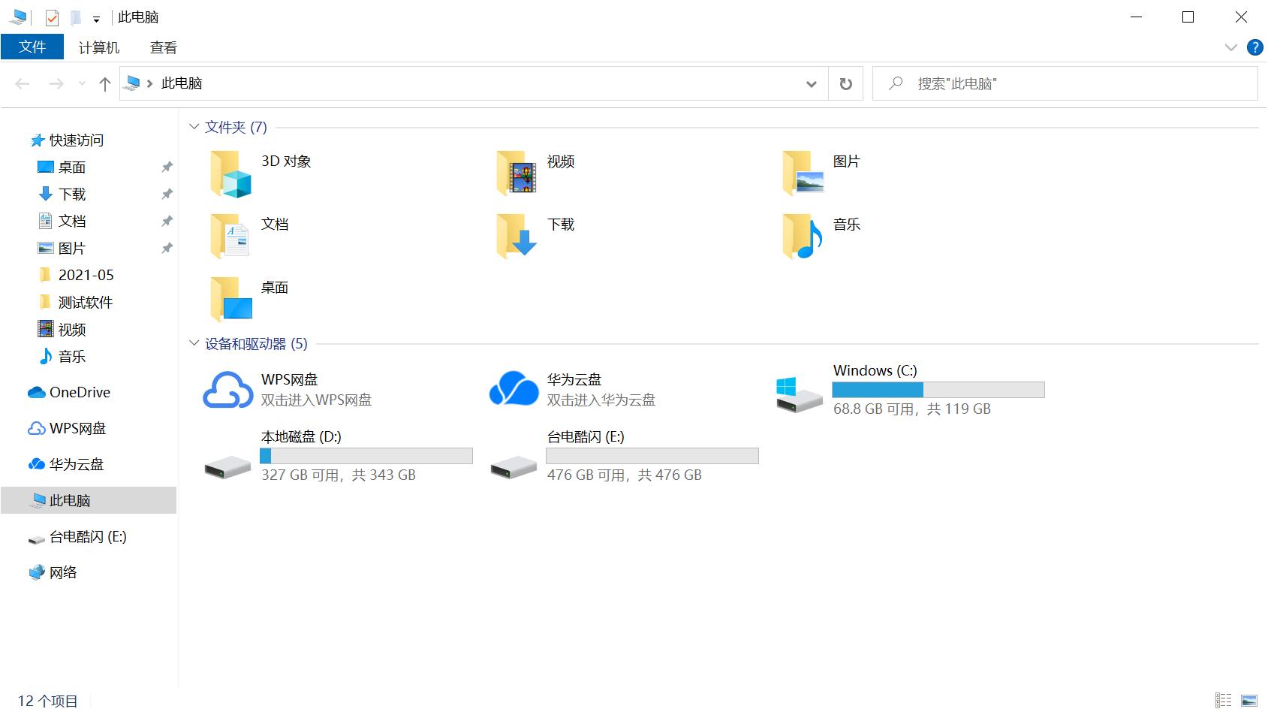Switch to large icons view layout
The image size is (1268, 715).
point(1249,701)
